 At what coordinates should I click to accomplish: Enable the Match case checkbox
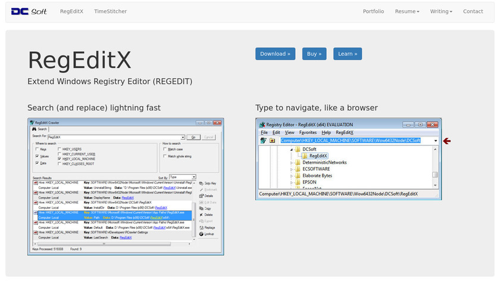[164, 149]
